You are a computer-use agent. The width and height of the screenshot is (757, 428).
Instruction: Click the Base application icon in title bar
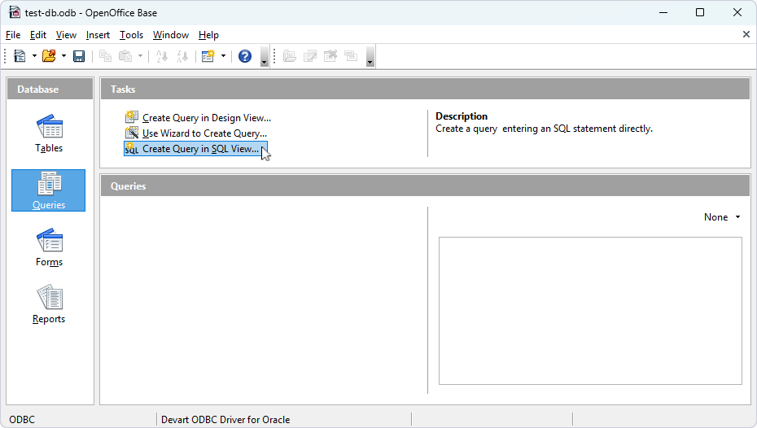15,12
